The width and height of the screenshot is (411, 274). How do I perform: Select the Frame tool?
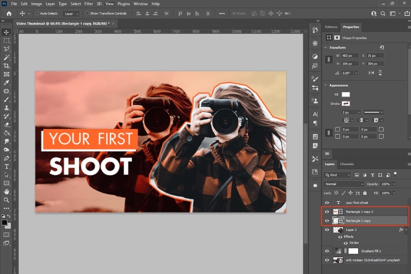pos(6,74)
